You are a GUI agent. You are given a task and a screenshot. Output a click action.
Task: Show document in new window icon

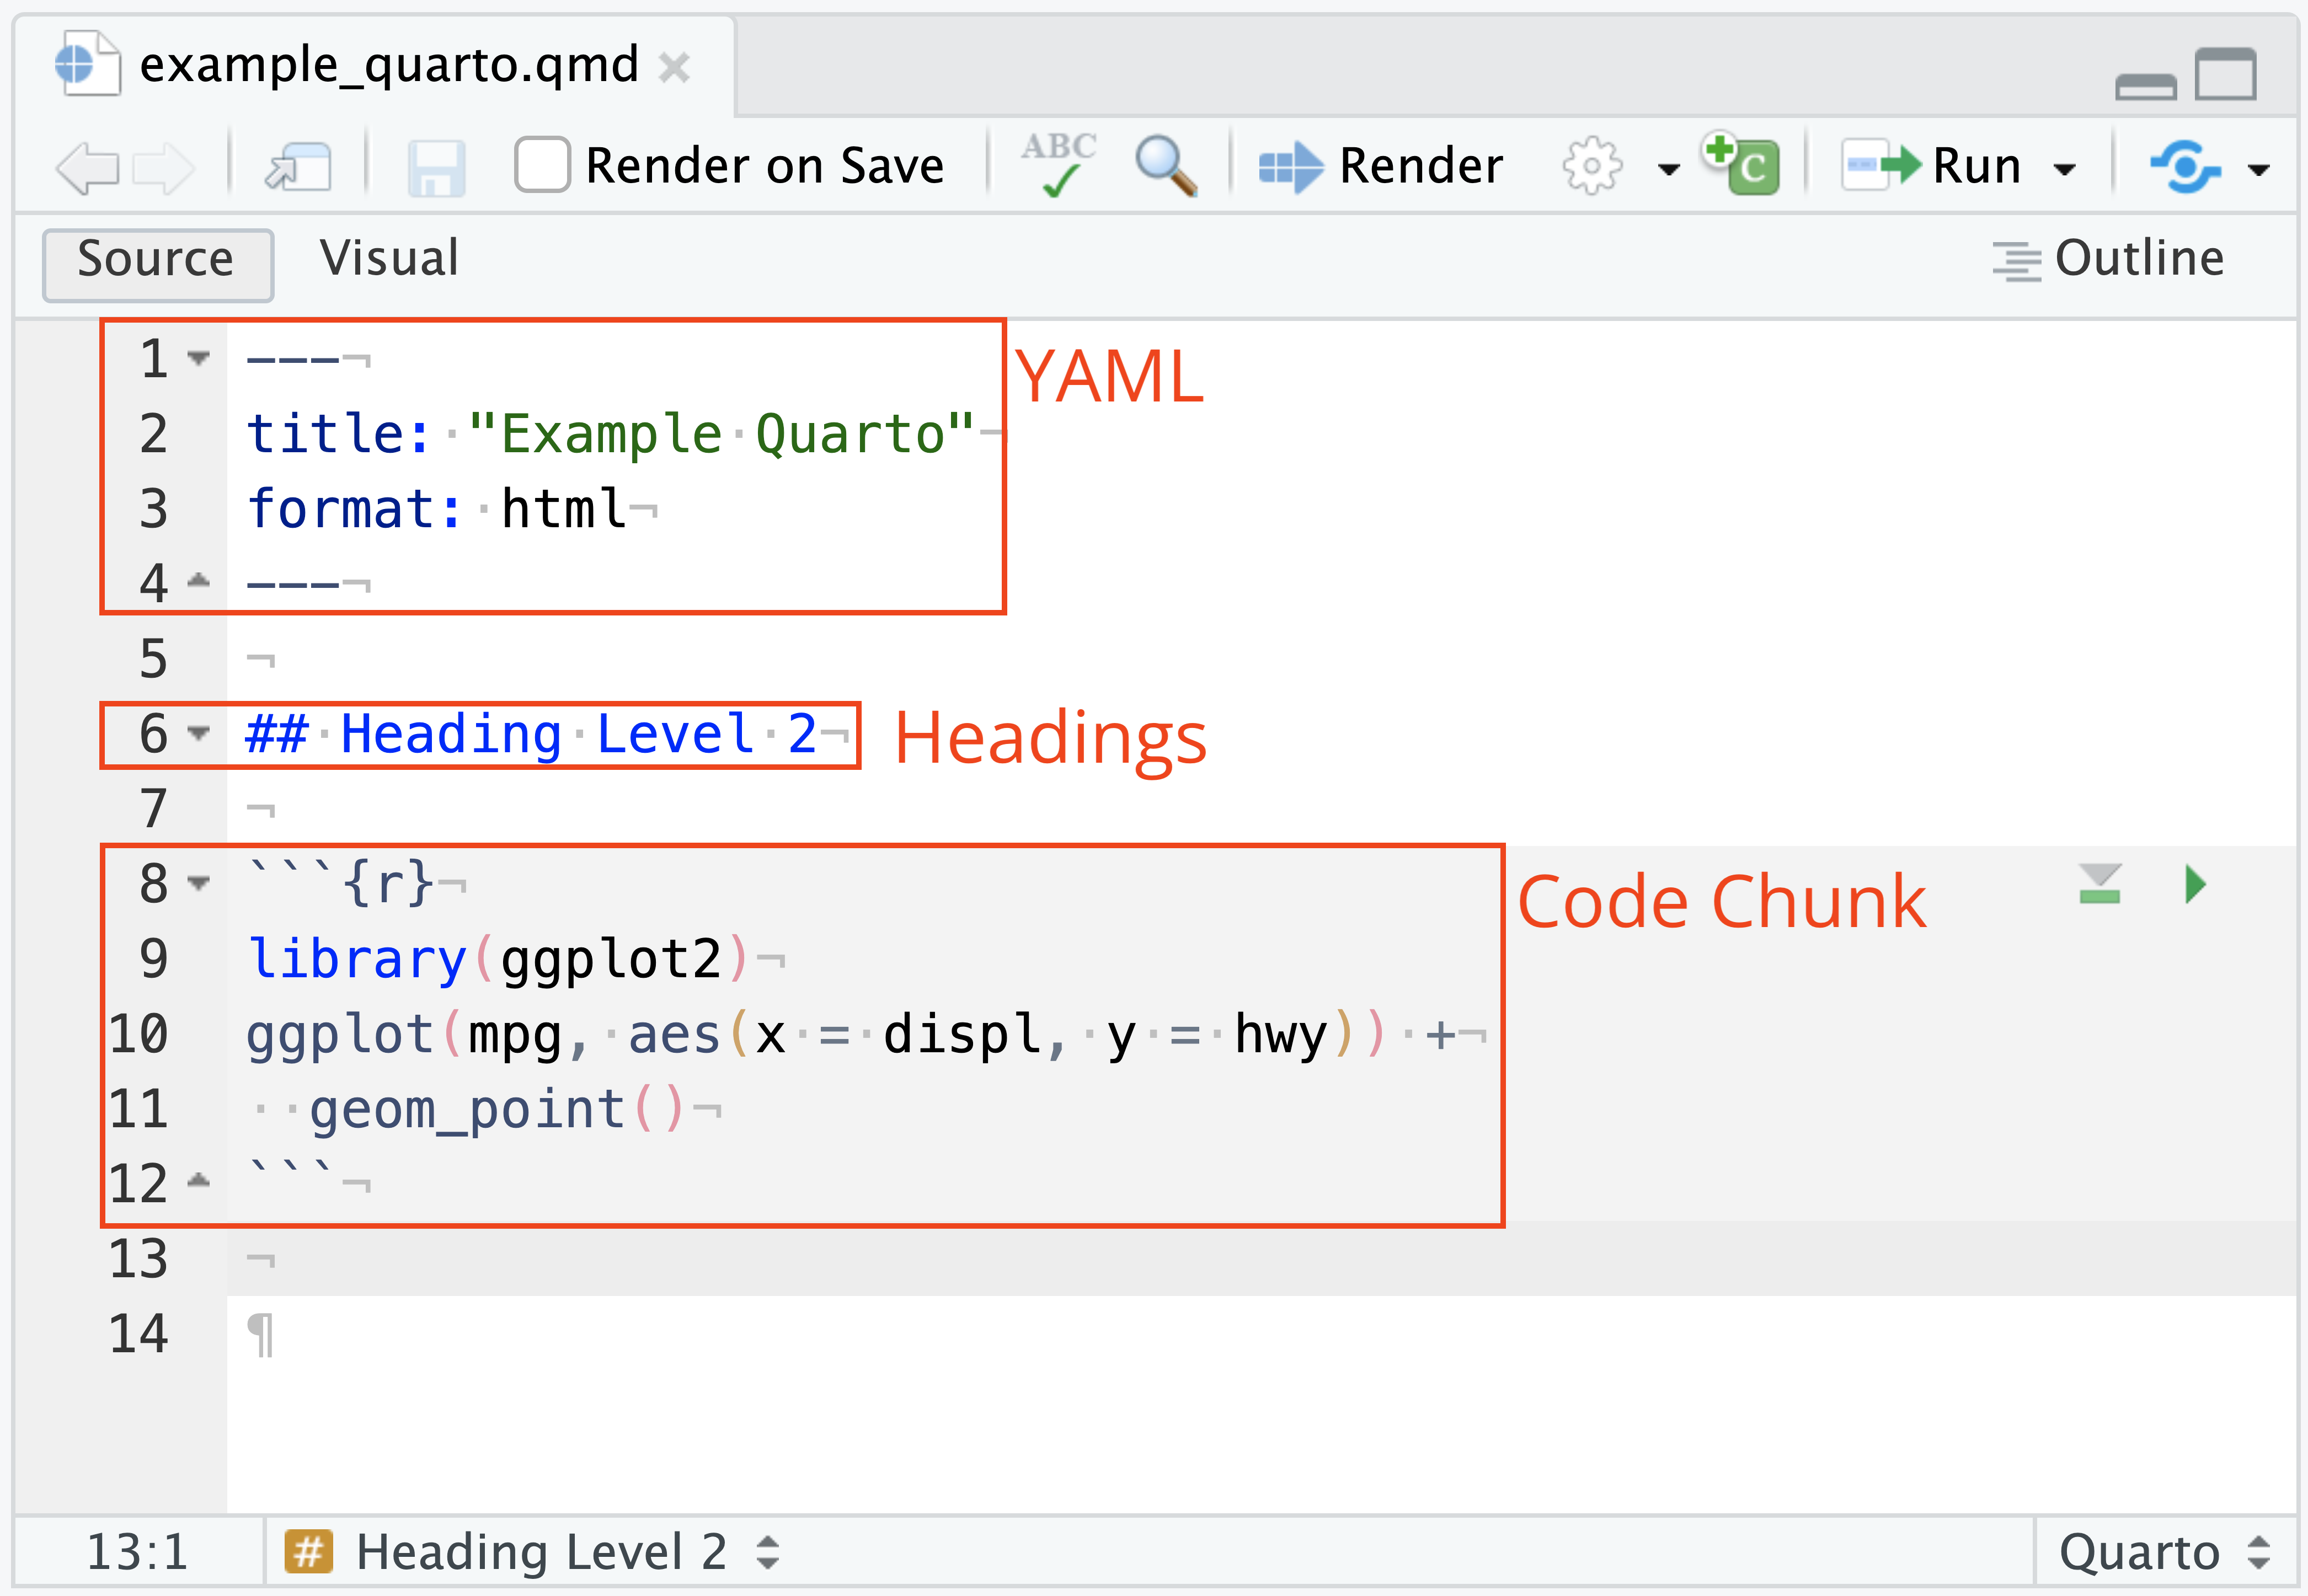click(298, 166)
